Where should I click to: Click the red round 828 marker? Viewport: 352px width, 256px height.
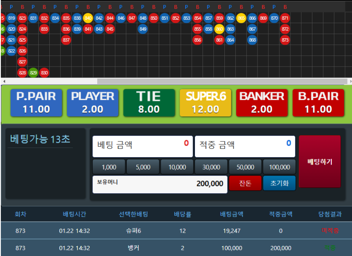click(x=22, y=73)
